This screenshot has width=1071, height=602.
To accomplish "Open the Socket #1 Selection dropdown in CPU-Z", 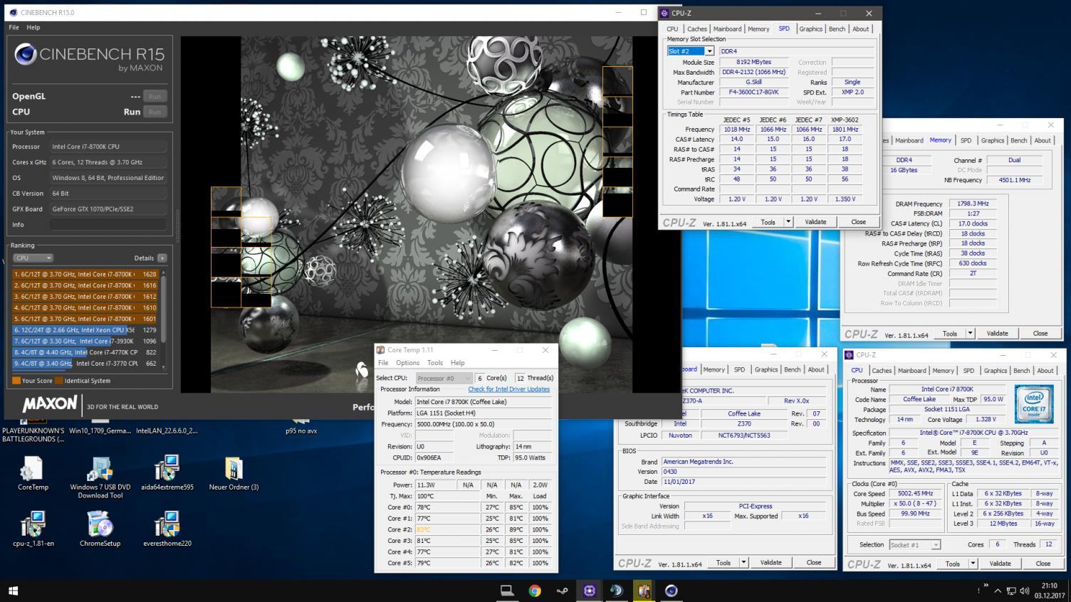I will (915, 544).
